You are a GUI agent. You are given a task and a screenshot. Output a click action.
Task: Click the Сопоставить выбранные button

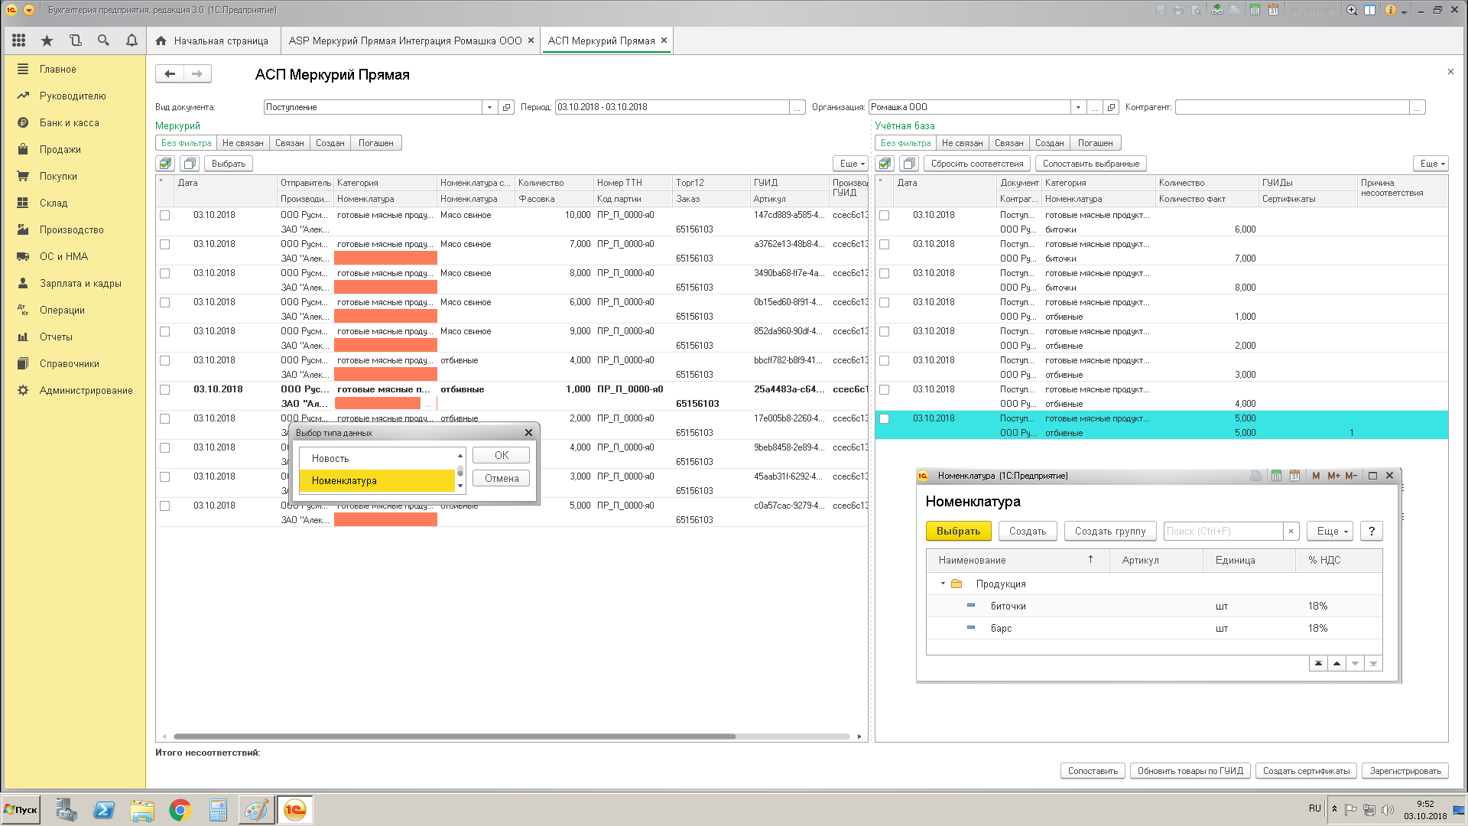[1090, 164]
